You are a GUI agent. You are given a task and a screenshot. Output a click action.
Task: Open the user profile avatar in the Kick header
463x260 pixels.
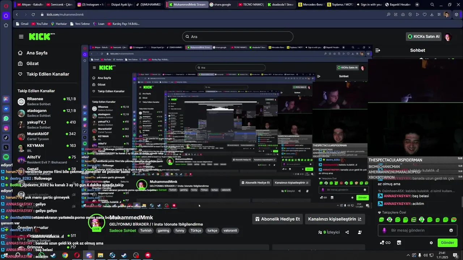click(x=448, y=36)
